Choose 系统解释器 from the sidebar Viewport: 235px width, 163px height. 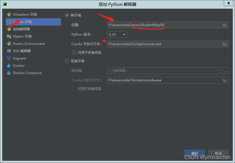33,29
